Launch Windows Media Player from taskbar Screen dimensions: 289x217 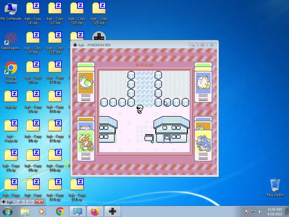point(42,211)
